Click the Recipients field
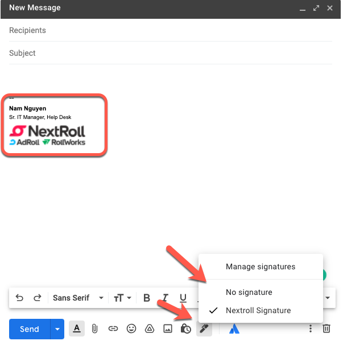Screen dimensions: 343x349 point(171,30)
